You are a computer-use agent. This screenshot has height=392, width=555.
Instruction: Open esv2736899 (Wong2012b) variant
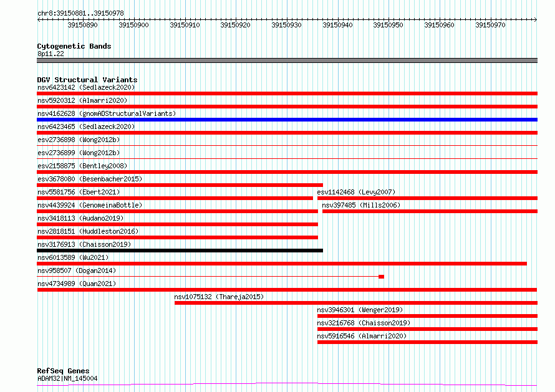click(x=79, y=153)
